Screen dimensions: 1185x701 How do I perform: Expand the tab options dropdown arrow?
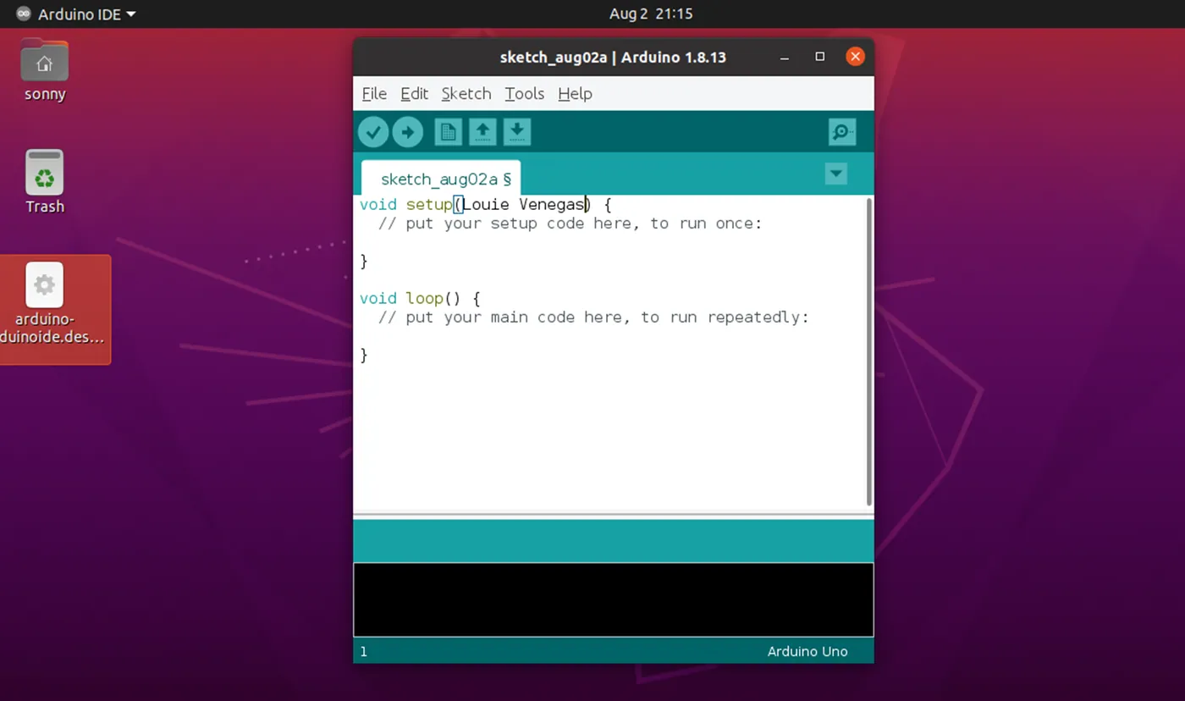[836, 174]
